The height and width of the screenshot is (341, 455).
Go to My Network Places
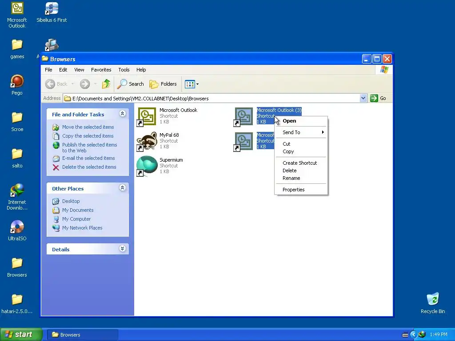coord(77,228)
